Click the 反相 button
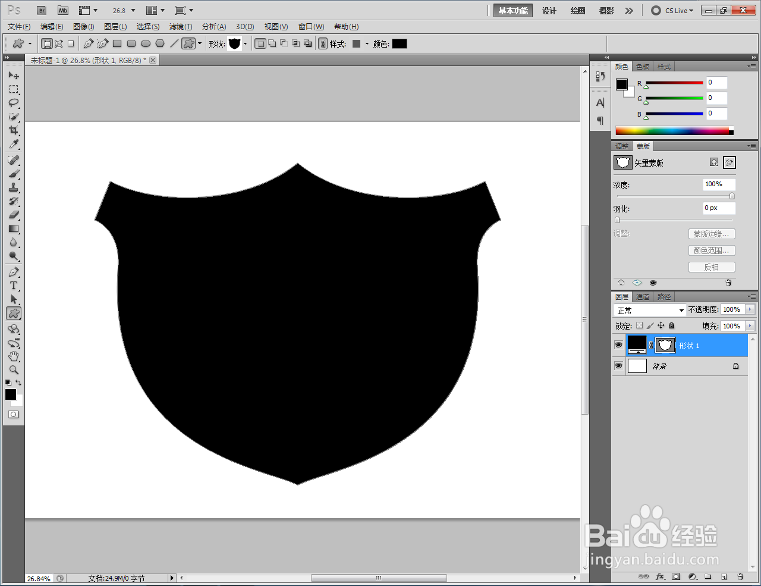This screenshot has height=586, width=761. 712,267
